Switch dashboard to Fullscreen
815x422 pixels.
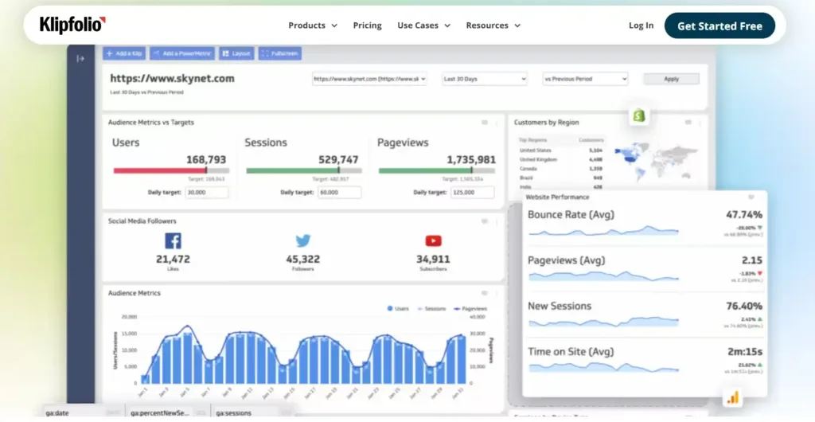pos(279,53)
